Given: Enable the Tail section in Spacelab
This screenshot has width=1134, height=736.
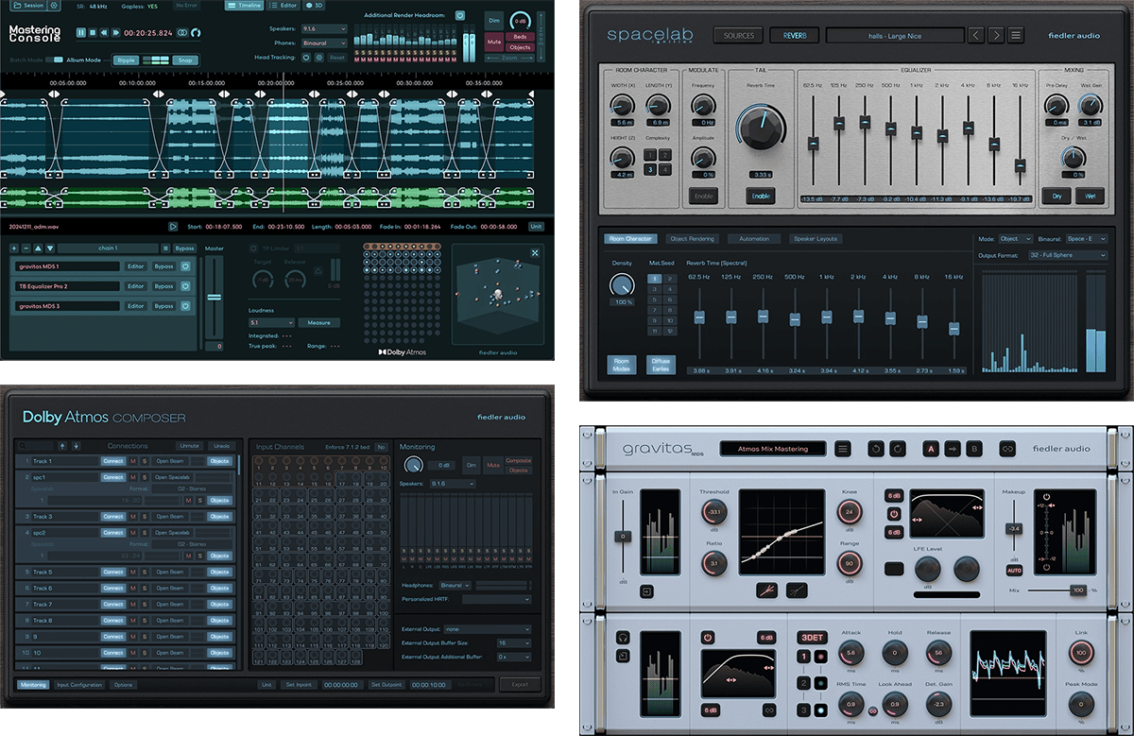Looking at the screenshot, I should pyautogui.click(x=762, y=195).
